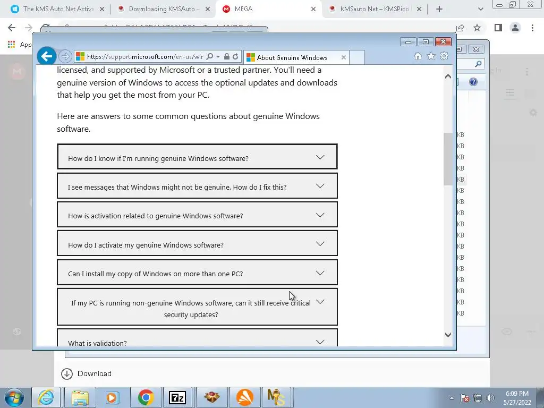The height and width of the screenshot is (408, 544).
Task: Go back in Internet Explorer window
Action: (47, 56)
